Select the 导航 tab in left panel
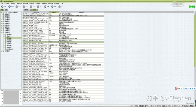Viewport: 196px width, 107px height. pyautogui.click(x=2, y=10)
